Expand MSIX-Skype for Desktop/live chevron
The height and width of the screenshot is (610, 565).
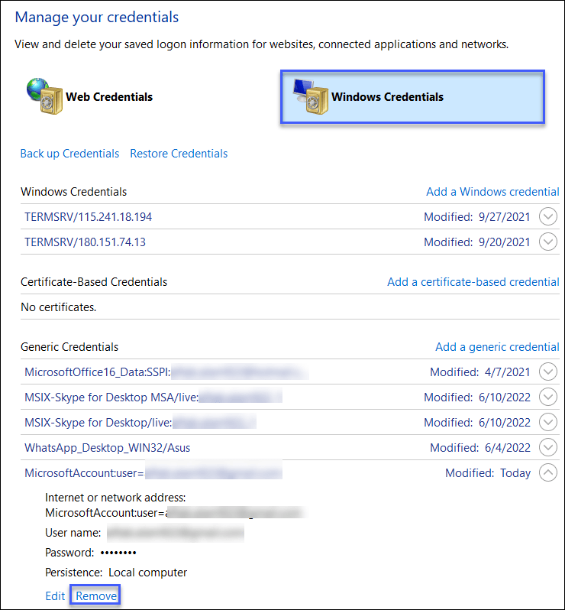click(x=548, y=422)
